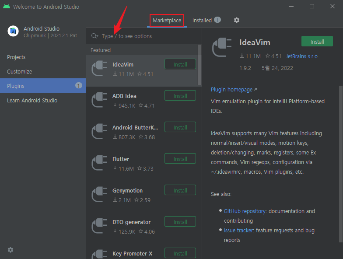The height and width of the screenshot is (259, 343).
Task: Click the Android Studio Chipmunk product icon
Action: point(13,31)
